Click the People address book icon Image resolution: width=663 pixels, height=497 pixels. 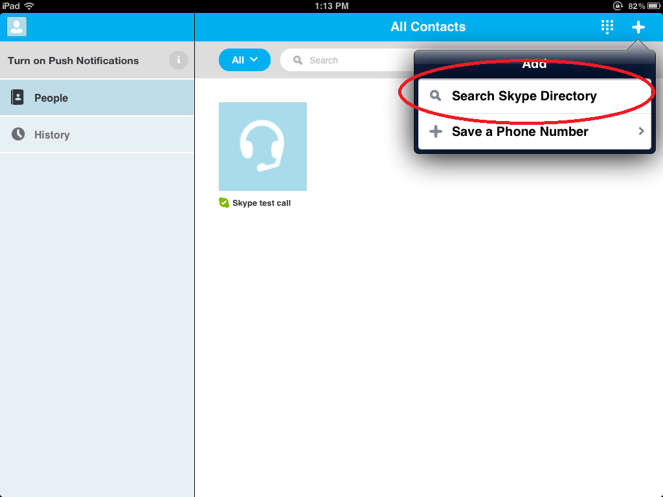17,98
